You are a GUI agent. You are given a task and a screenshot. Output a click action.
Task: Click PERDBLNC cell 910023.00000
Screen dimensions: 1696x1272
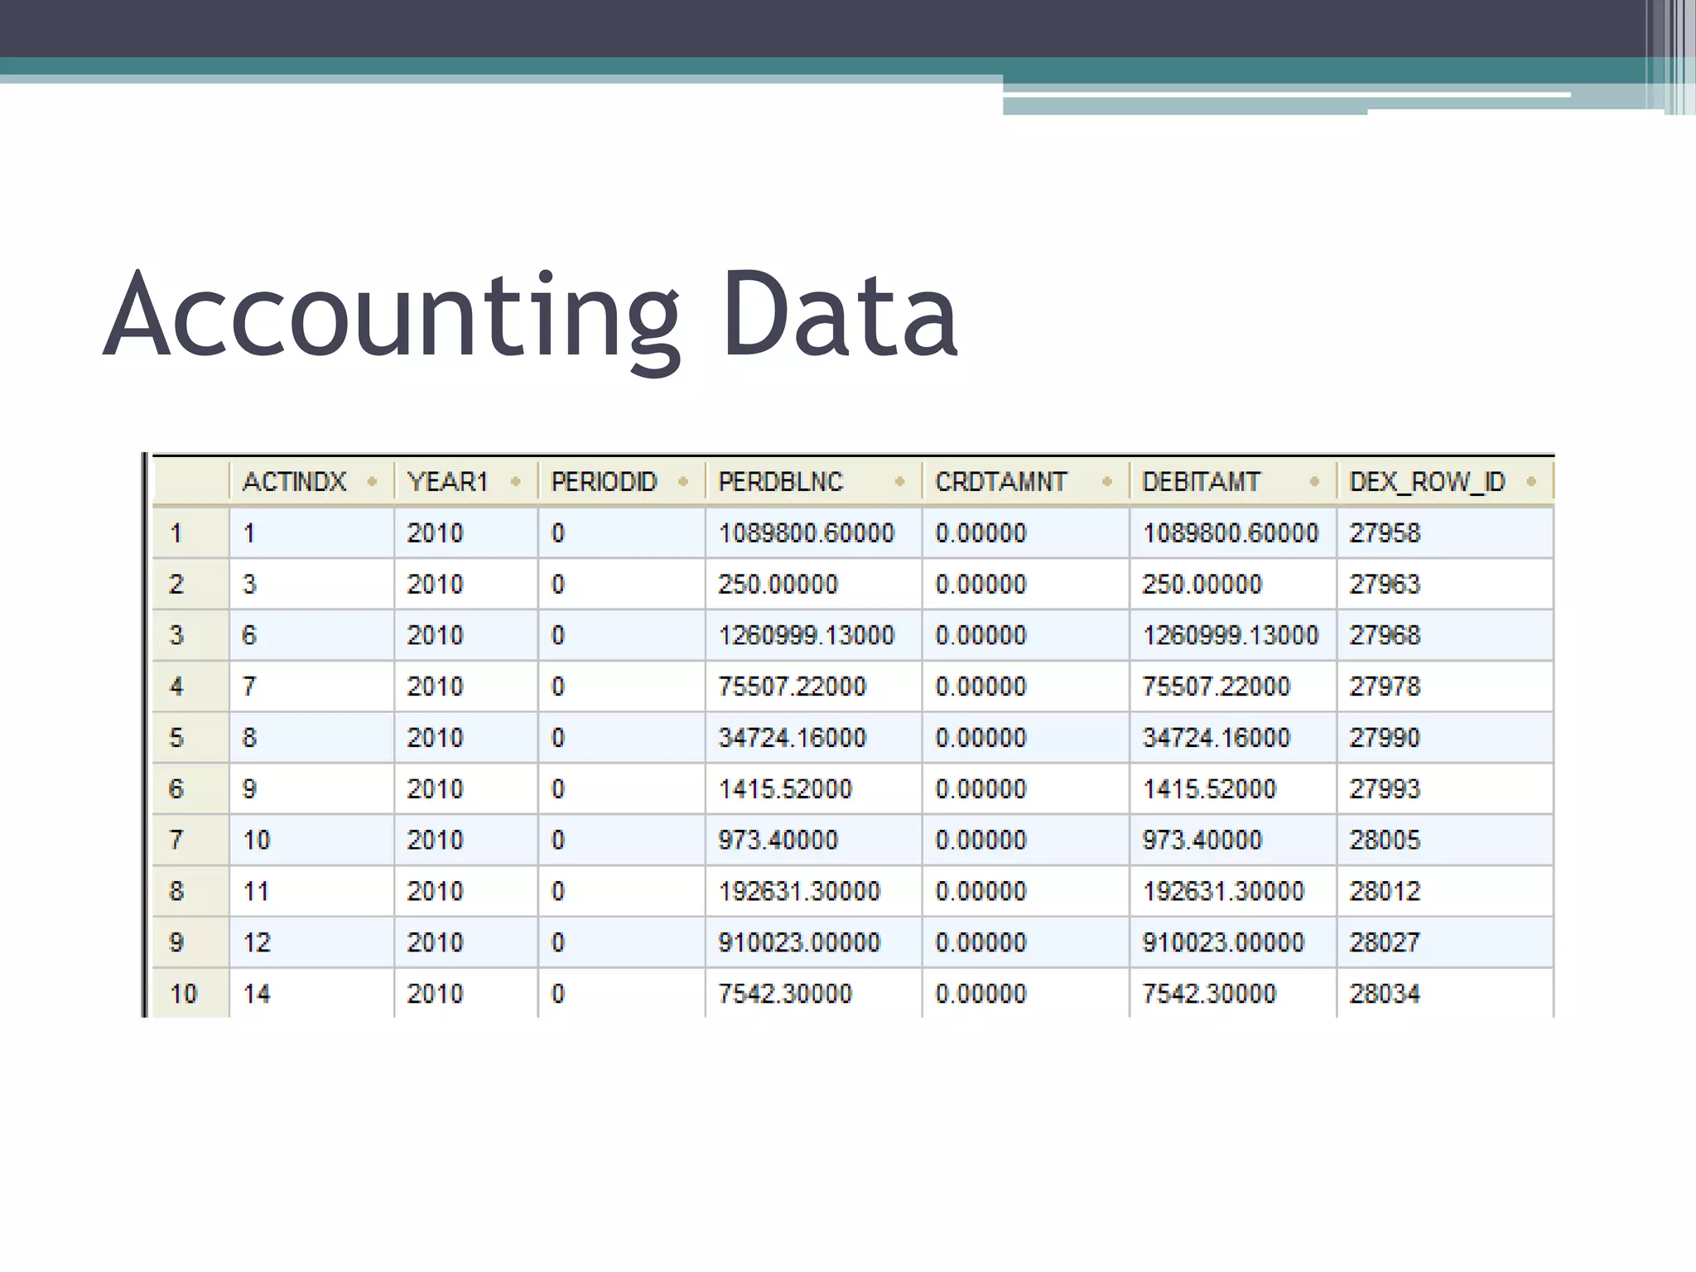click(814, 942)
